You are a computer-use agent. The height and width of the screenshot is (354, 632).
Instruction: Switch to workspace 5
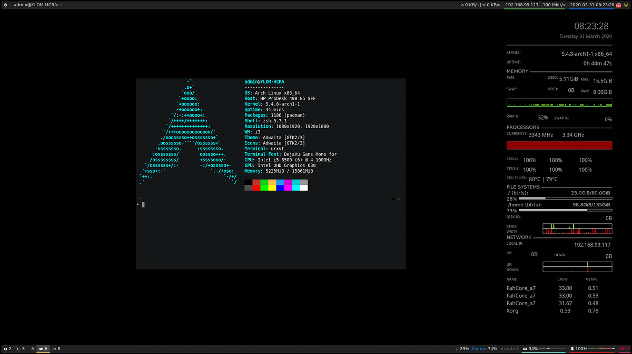33,349
